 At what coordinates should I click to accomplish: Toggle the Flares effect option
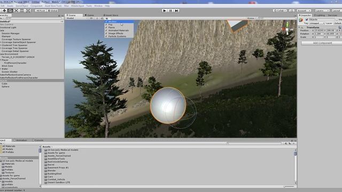tap(119, 28)
